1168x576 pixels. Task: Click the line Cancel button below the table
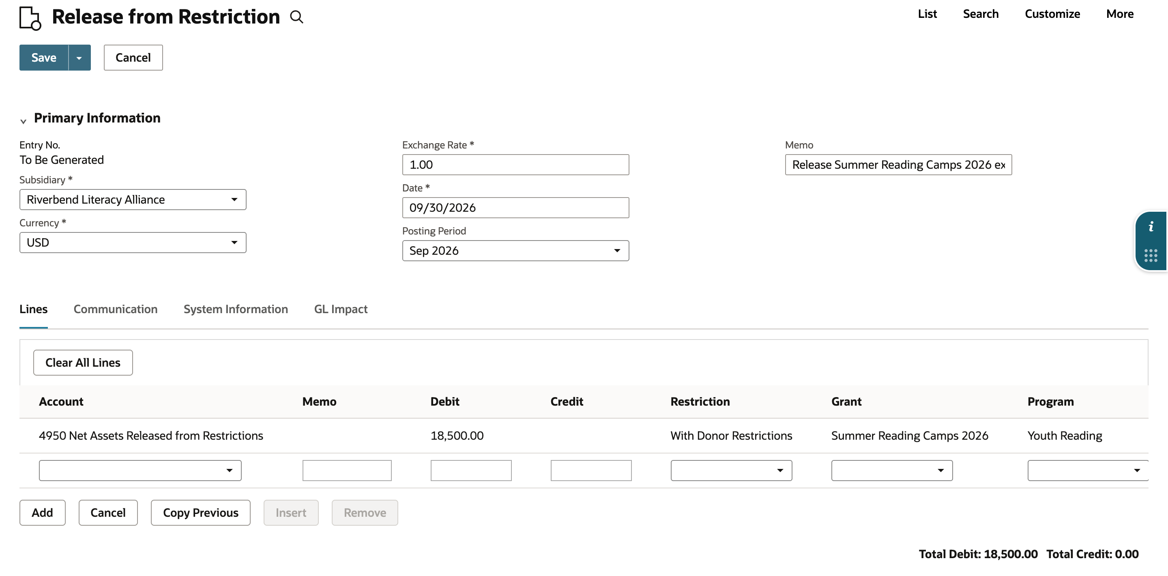point(108,512)
